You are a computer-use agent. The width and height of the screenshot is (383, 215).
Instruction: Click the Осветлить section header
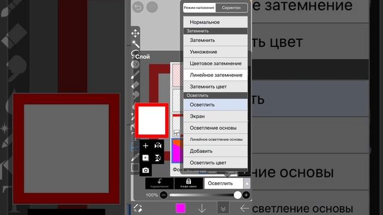point(215,96)
